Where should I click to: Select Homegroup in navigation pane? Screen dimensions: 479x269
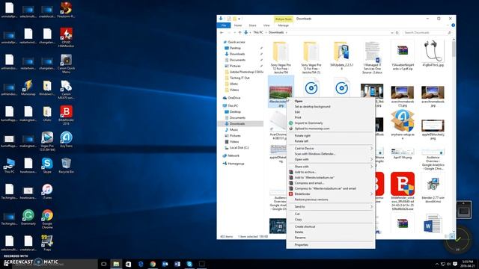click(236, 164)
